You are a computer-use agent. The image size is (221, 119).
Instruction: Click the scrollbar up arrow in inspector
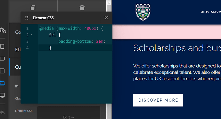pos(109,3)
